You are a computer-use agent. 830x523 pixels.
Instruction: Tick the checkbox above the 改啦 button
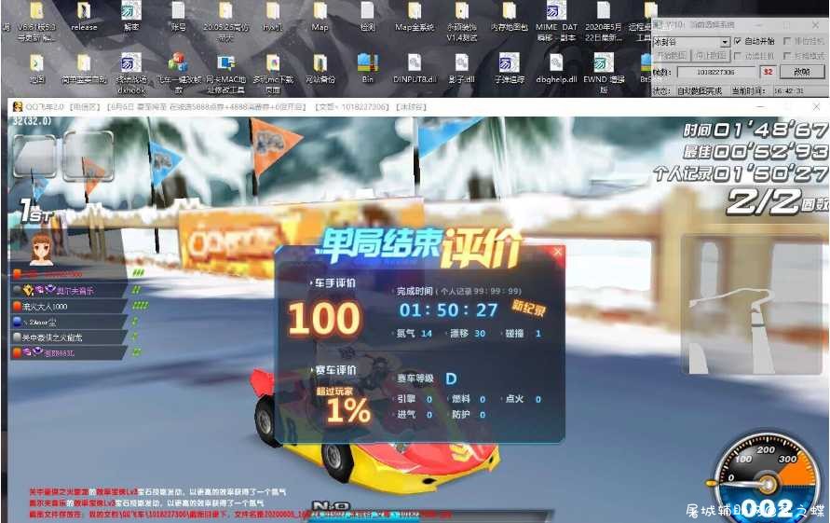click(x=787, y=56)
